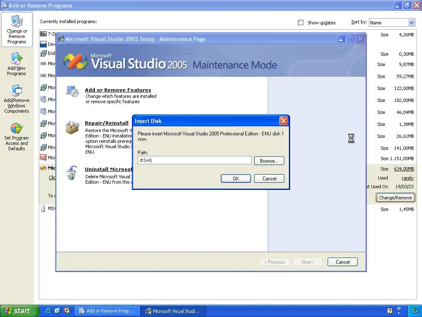Toggle the Show updates checkbox
This screenshot has width=422, height=317.
pyautogui.click(x=300, y=23)
